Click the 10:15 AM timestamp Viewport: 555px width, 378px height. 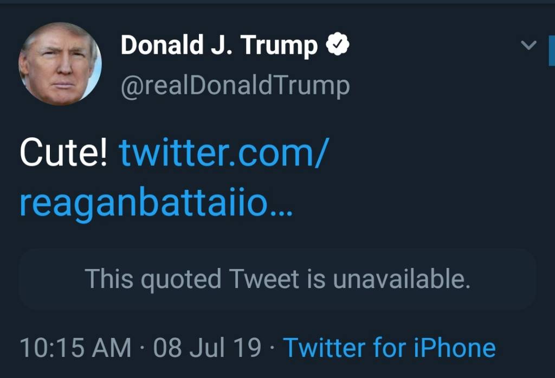click(x=75, y=348)
